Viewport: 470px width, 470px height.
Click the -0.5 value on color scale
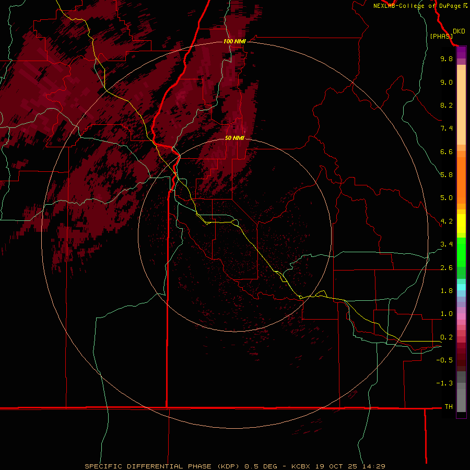pos(444,360)
